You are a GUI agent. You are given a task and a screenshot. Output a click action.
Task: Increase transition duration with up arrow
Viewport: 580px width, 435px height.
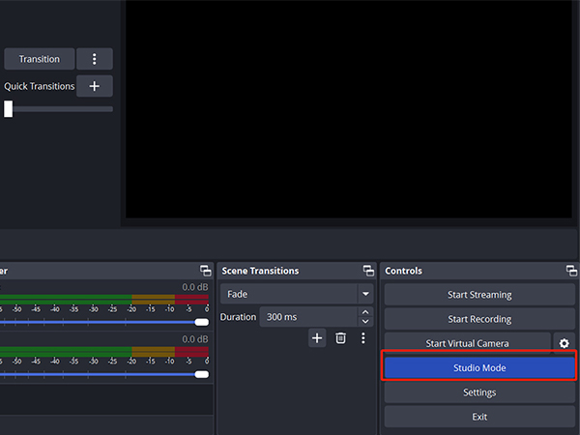[x=364, y=312]
